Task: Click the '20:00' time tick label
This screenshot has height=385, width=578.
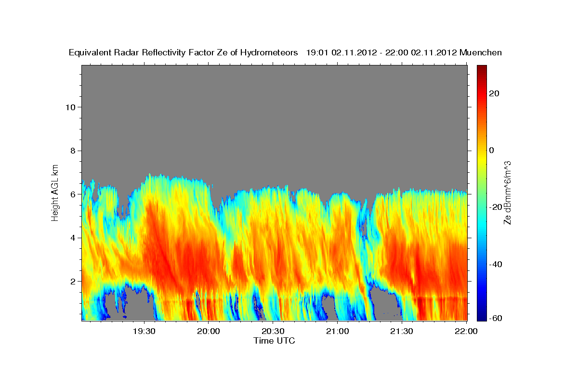Action: [x=208, y=331]
